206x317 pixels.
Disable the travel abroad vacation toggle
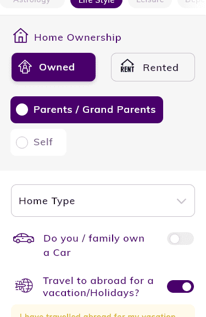(180, 287)
